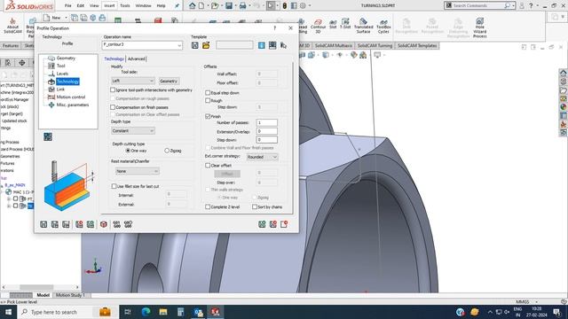
Task: Open the Rest material/Chamfer None dropdown
Action: tap(137, 171)
